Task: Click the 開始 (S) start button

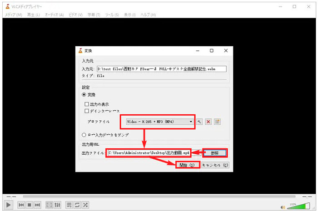Action: pos(187,165)
